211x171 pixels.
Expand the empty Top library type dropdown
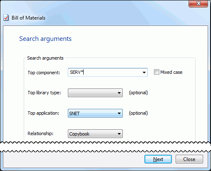(x=95, y=93)
